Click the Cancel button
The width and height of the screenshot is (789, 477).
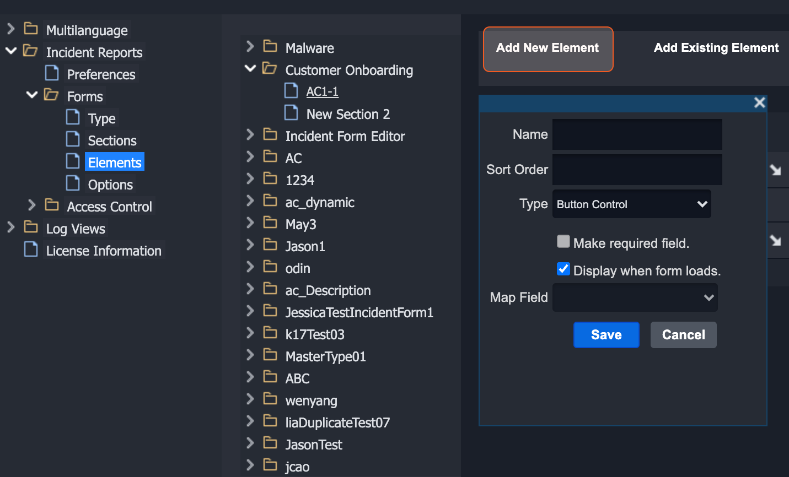pyautogui.click(x=683, y=335)
